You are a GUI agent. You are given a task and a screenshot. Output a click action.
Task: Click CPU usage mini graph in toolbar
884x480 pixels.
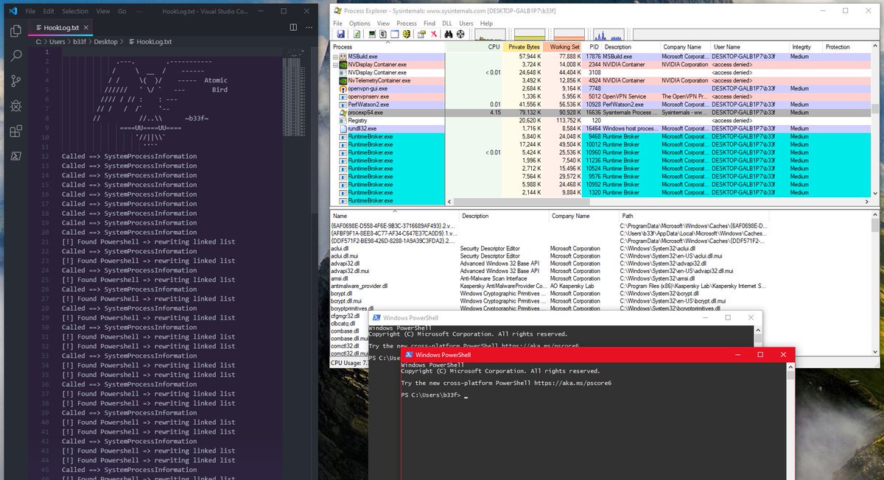[x=491, y=34]
